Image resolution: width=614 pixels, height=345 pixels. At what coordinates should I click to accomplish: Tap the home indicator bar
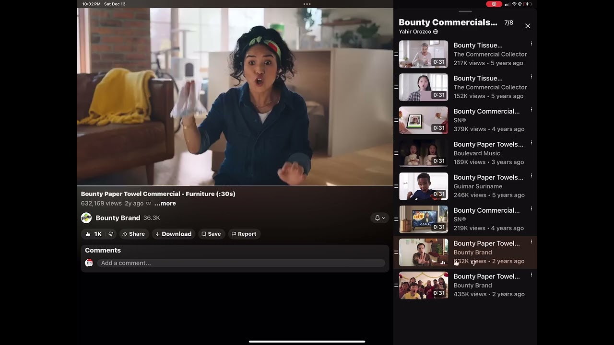pyautogui.click(x=307, y=342)
